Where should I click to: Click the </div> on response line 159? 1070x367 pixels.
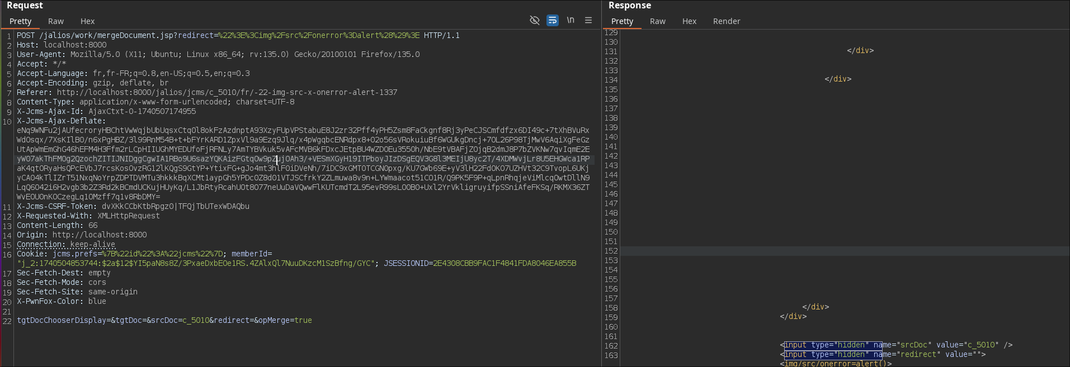[x=793, y=316]
